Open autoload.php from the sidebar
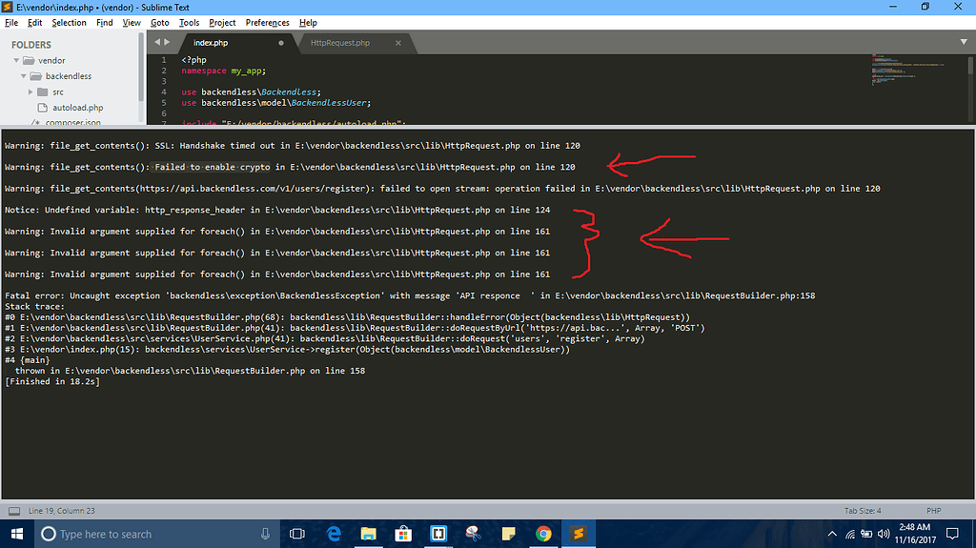Viewport: 976px width, 548px height. [77, 108]
